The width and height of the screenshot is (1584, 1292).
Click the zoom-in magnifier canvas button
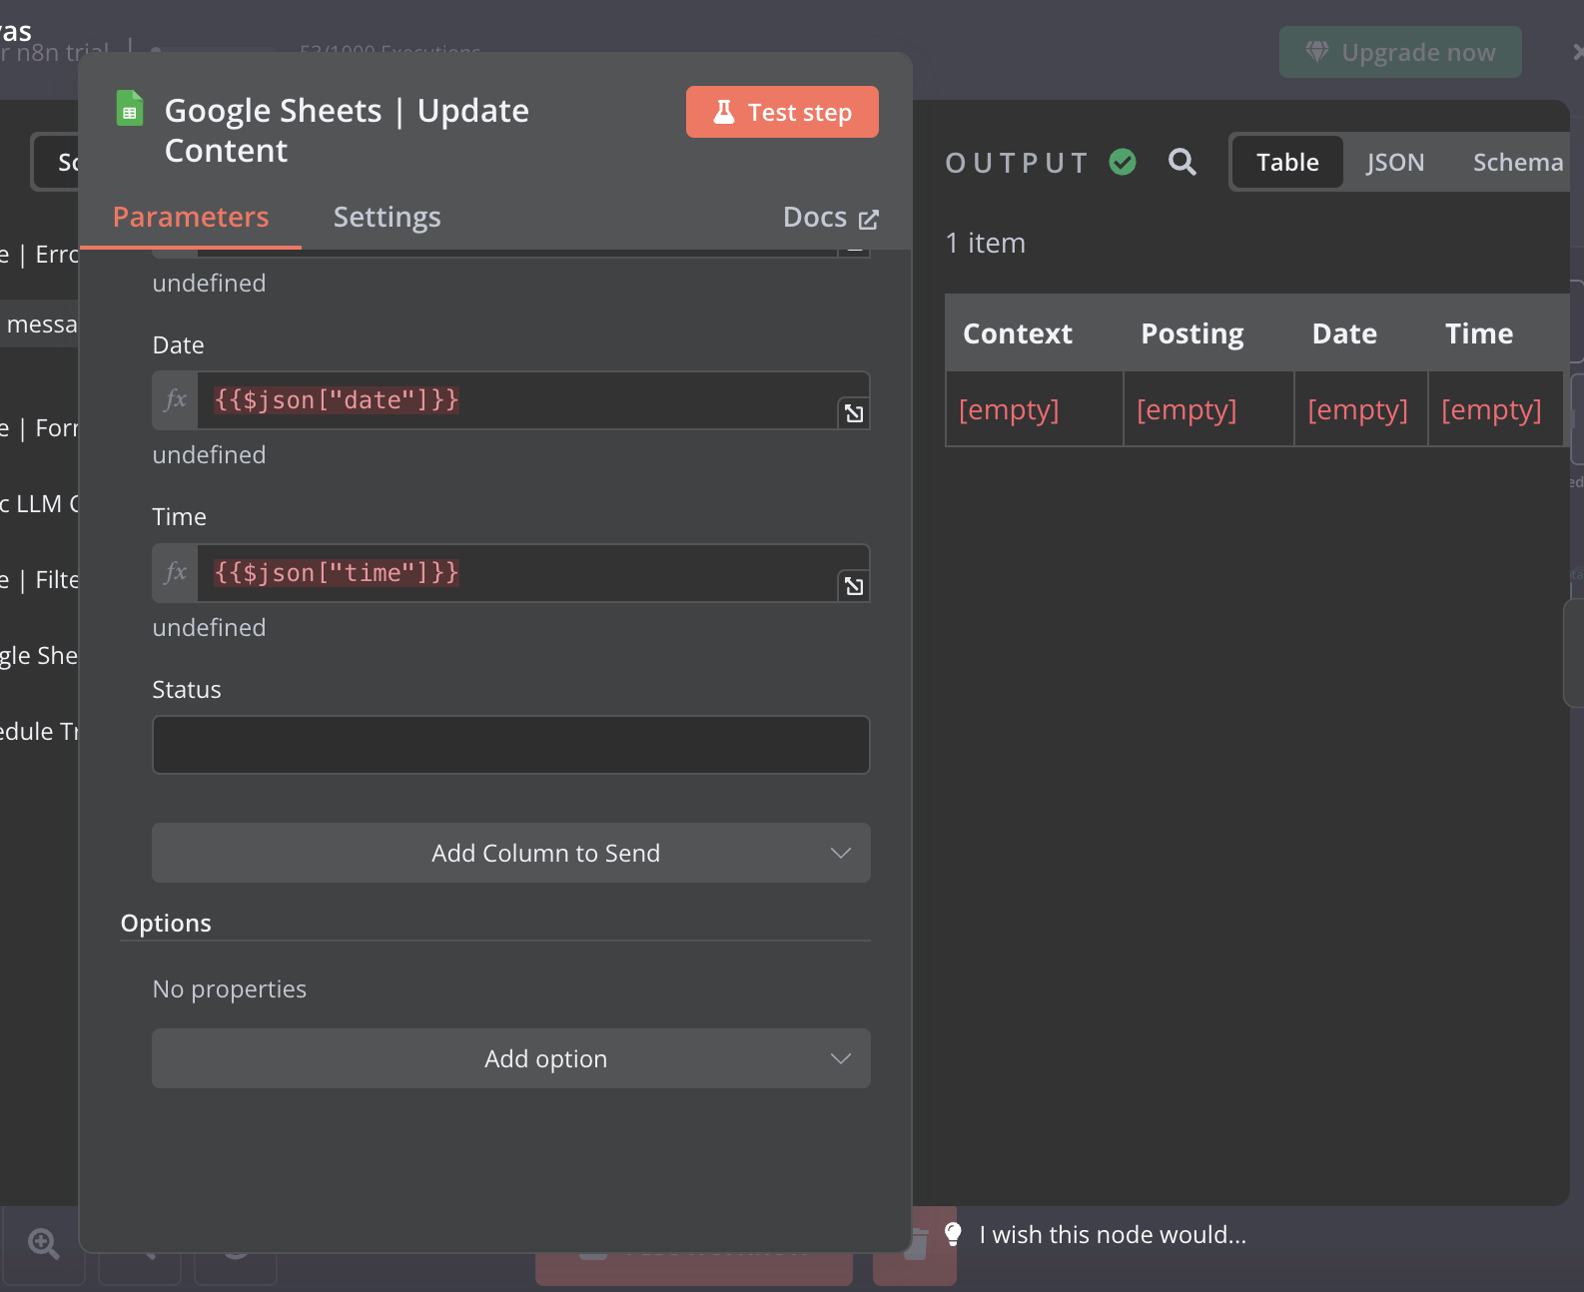(x=44, y=1244)
